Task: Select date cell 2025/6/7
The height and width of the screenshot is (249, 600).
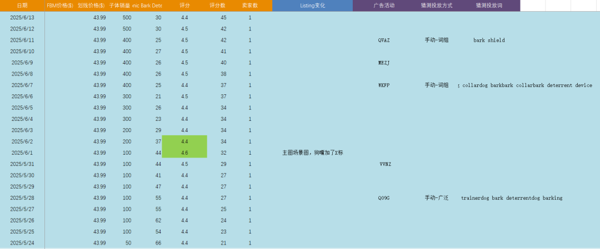Action: [x=22, y=85]
